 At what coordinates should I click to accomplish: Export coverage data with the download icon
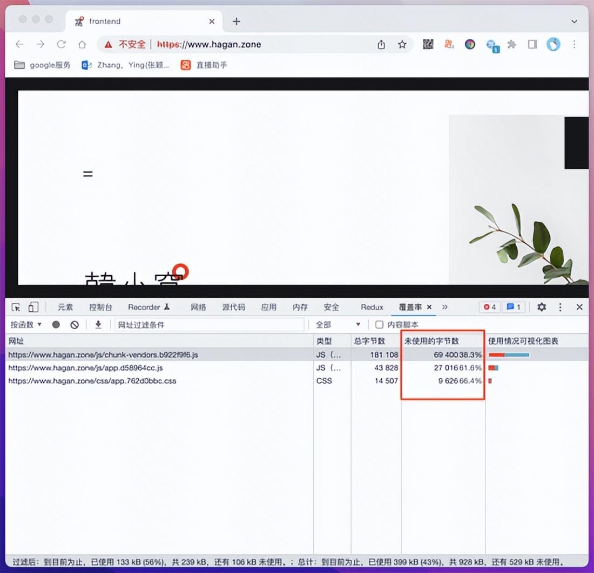[98, 324]
